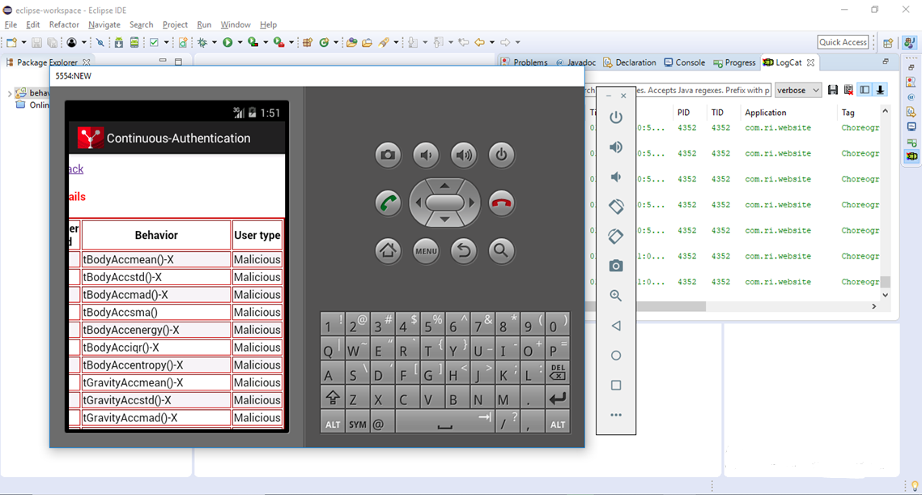The height and width of the screenshot is (495, 922).
Task: Click the MENU button on the emulator
Action: [426, 251]
